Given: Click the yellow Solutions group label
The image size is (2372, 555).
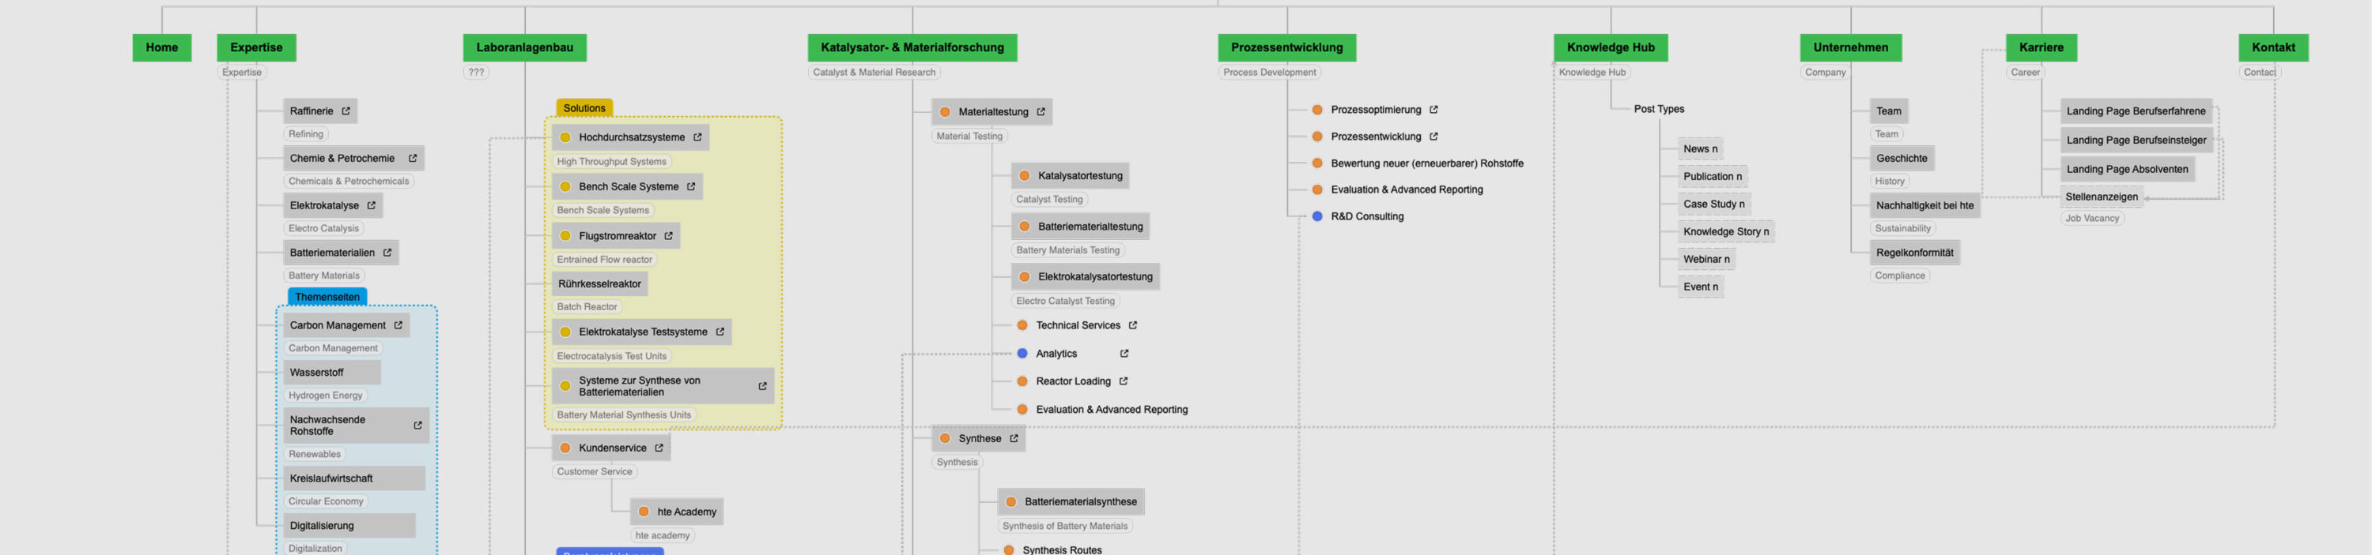Looking at the screenshot, I should (584, 108).
